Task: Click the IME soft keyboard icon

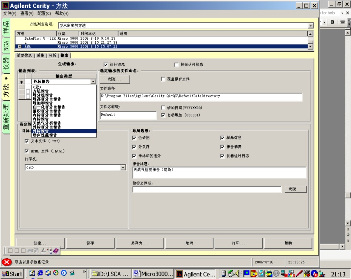Action: click(x=30, y=250)
